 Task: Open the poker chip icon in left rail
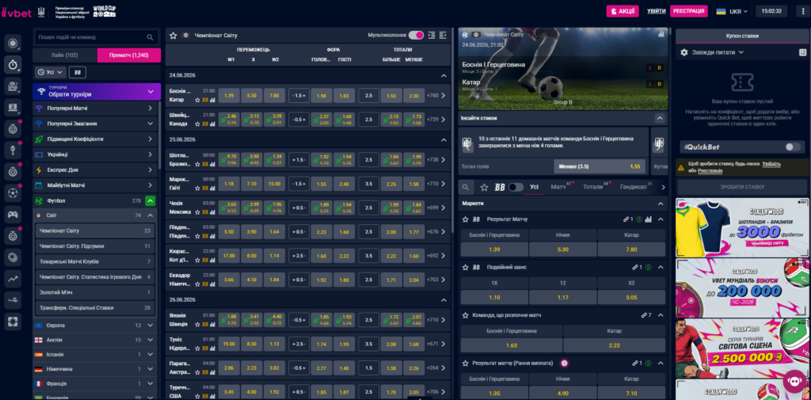13,257
